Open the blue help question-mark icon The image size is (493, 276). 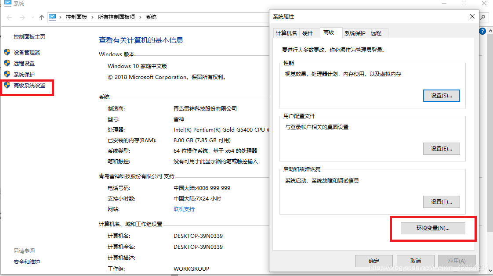482,31
